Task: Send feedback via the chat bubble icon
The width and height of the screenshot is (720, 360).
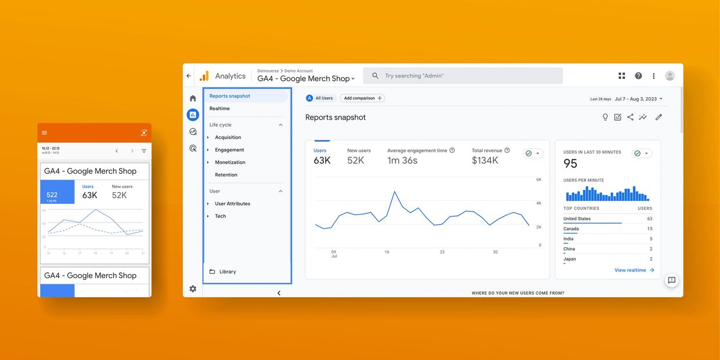Action: [x=671, y=280]
